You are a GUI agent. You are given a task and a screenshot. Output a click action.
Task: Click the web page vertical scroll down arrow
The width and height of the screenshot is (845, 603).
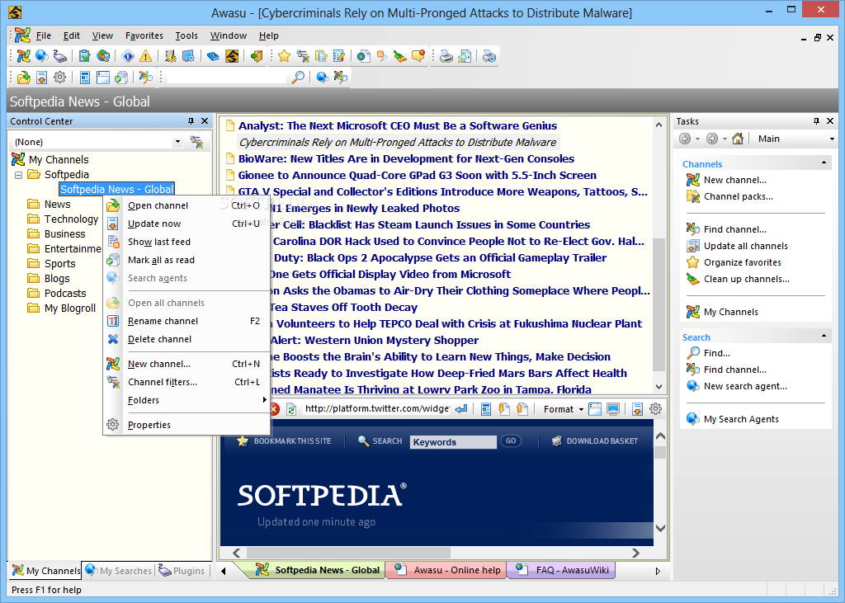tap(660, 528)
